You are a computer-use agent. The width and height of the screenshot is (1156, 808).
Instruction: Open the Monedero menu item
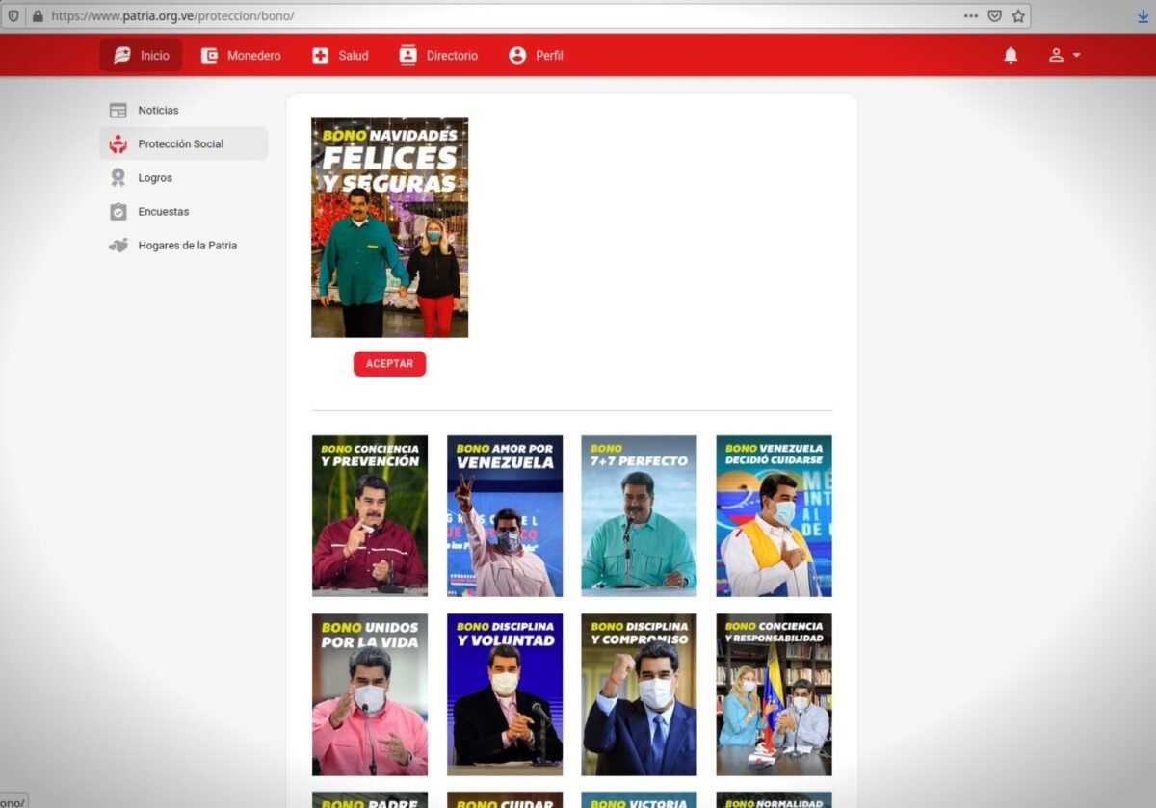241,56
